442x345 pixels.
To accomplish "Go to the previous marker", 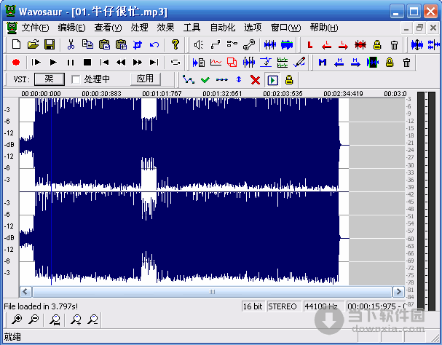I will (339, 62).
